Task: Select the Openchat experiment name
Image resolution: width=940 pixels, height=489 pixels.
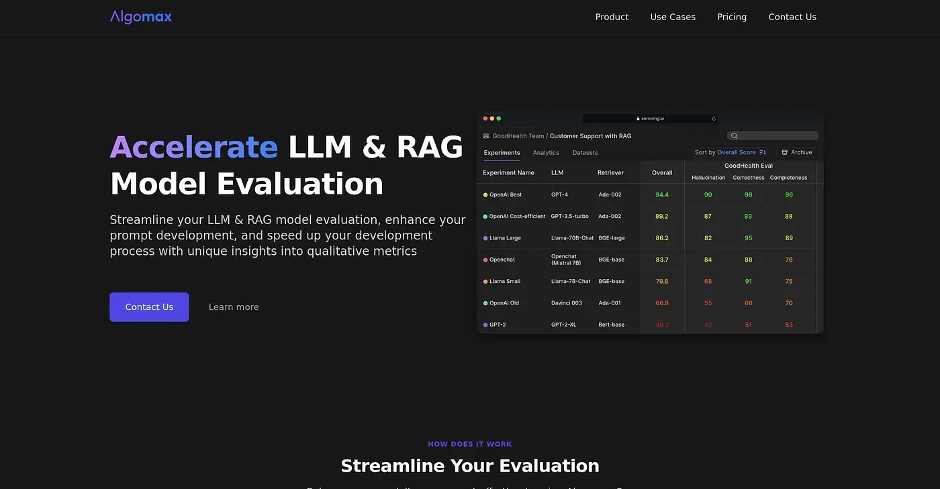Action: tap(502, 260)
